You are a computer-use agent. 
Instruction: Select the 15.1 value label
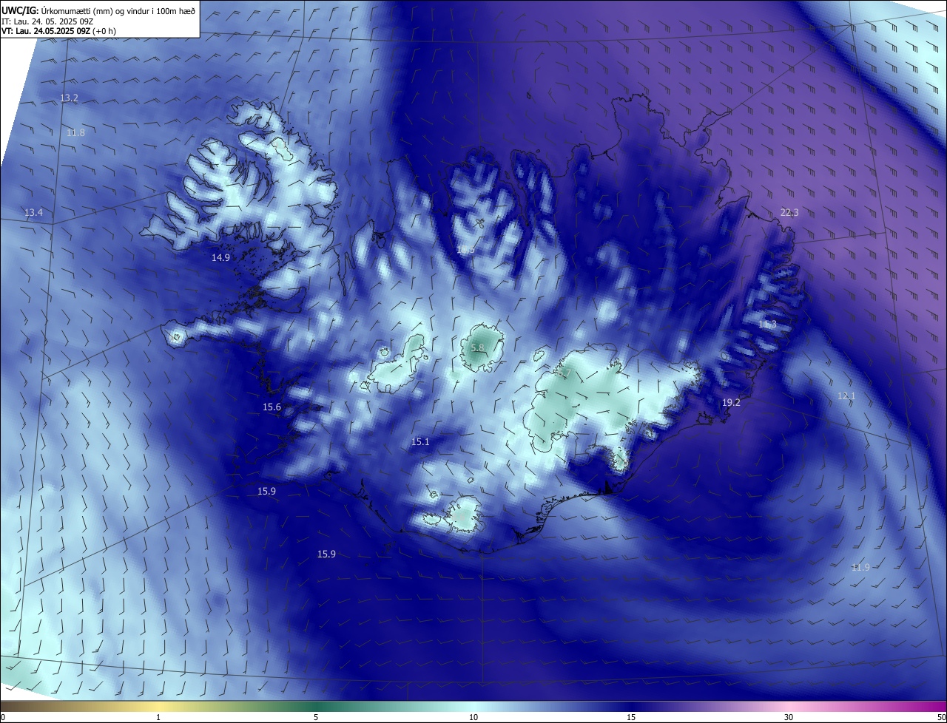pos(420,442)
